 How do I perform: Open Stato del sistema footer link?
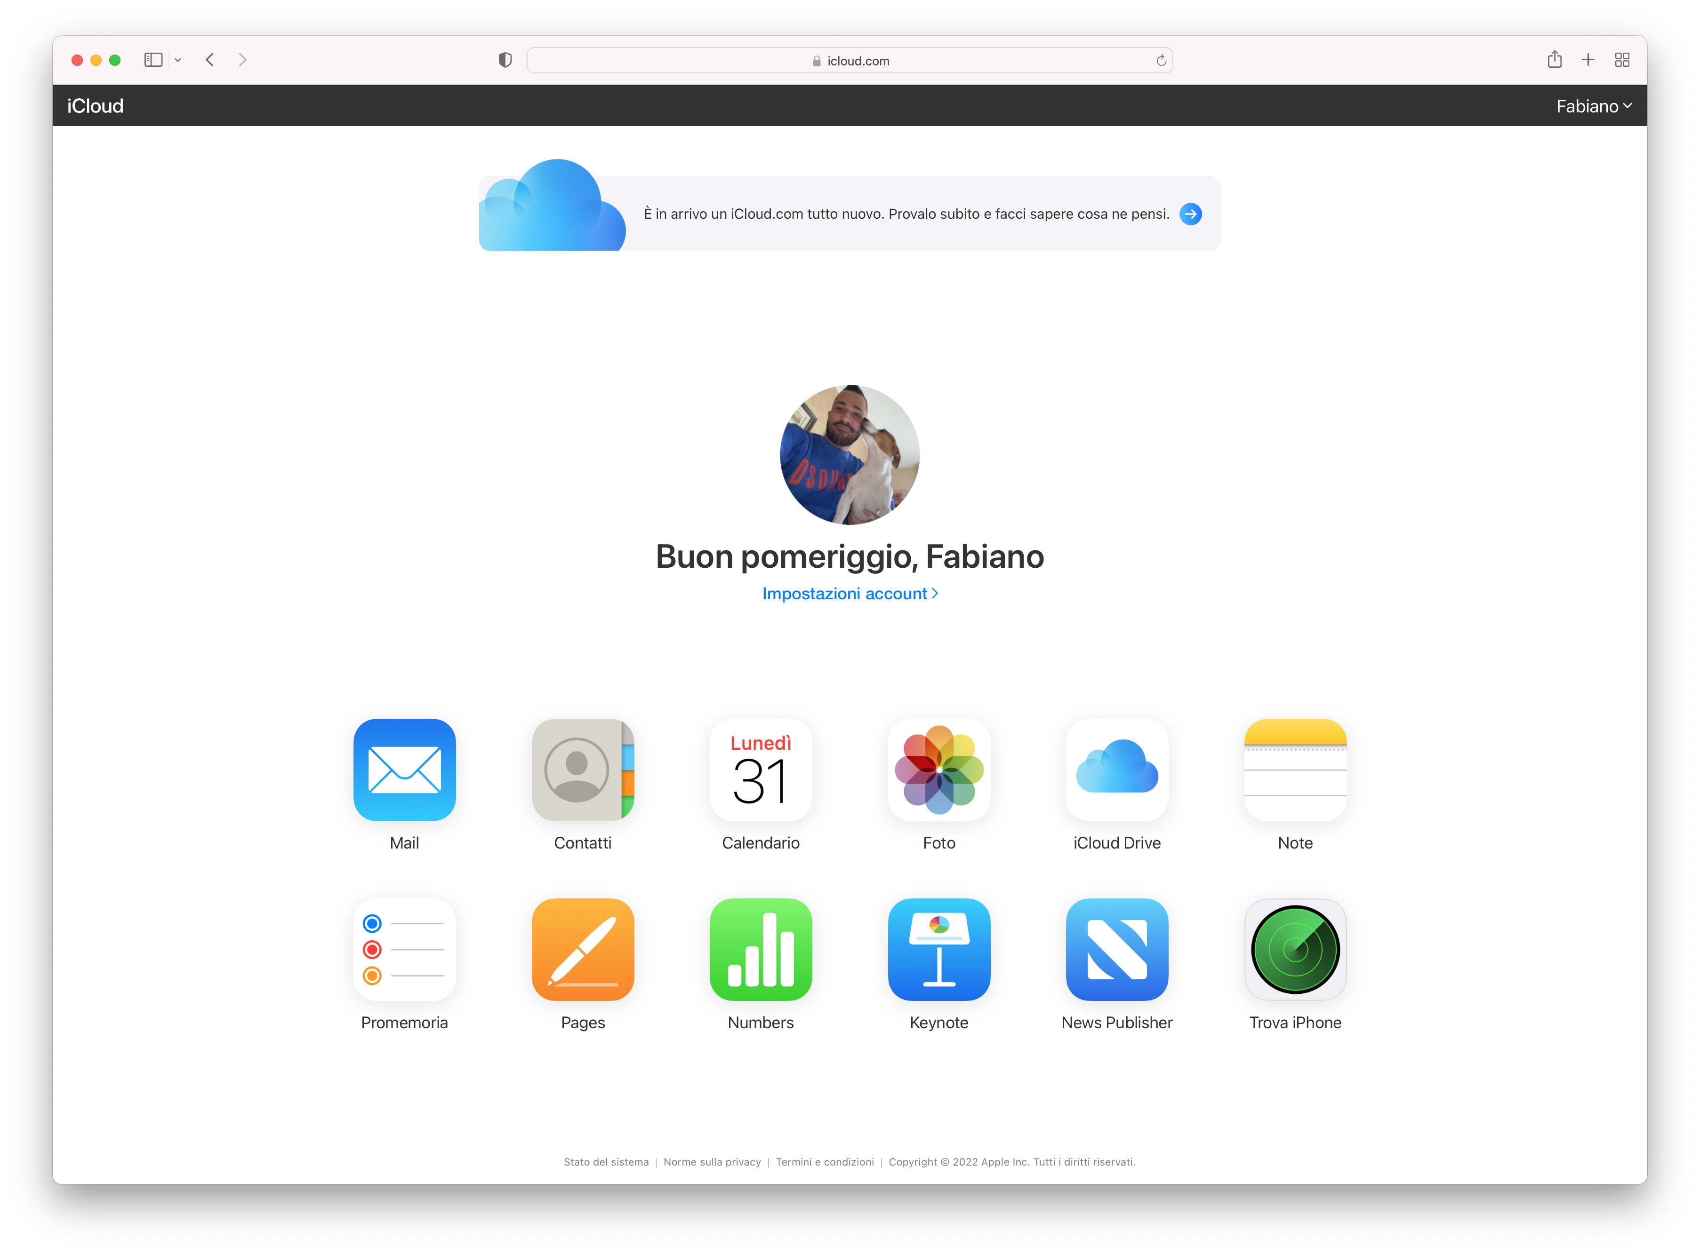605,1162
